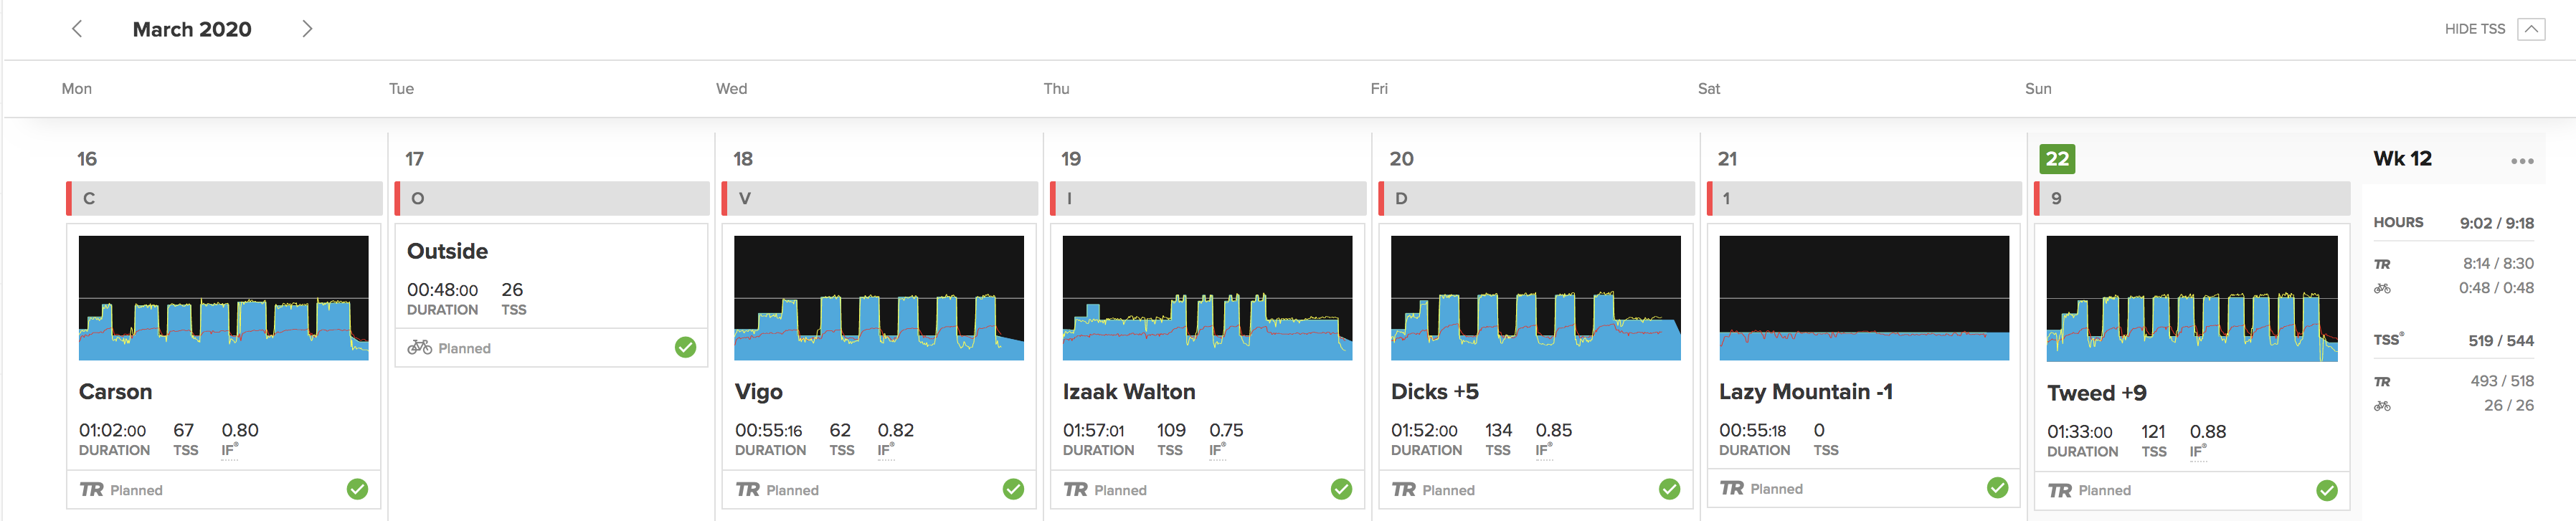Click the Tweed +9 workout power graph
Image resolution: width=2576 pixels, height=521 pixels.
click(2191, 298)
